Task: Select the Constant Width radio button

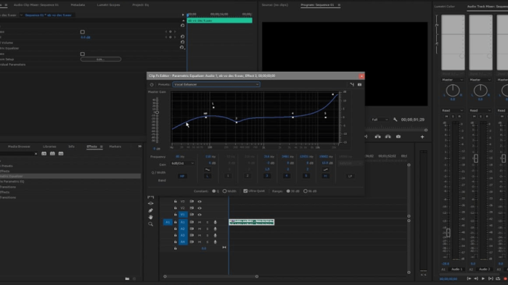Action: (x=224, y=191)
